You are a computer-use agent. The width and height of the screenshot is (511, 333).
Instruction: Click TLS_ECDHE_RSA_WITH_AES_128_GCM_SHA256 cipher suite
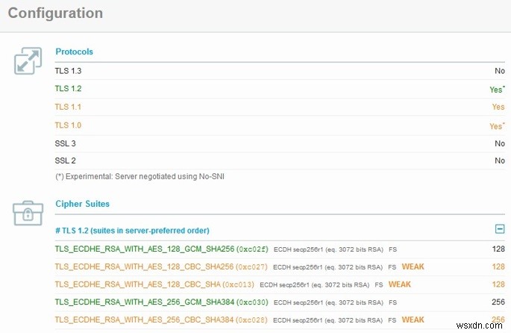(145, 249)
